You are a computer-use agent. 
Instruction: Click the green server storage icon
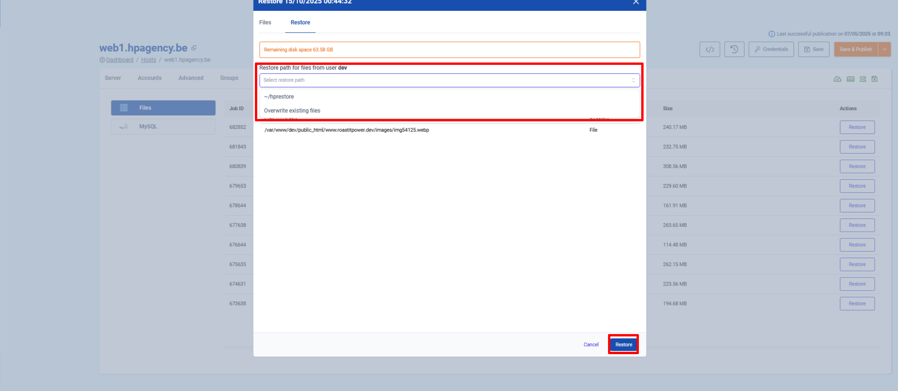[862, 79]
